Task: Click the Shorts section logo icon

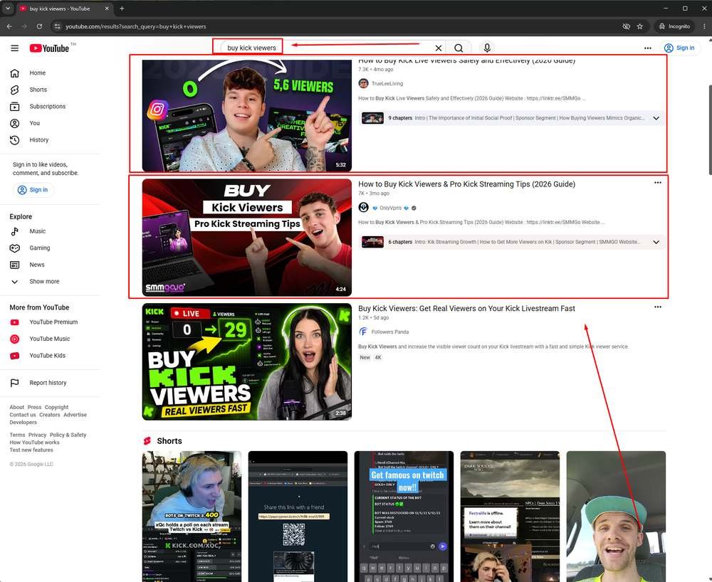Action: (x=147, y=441)
